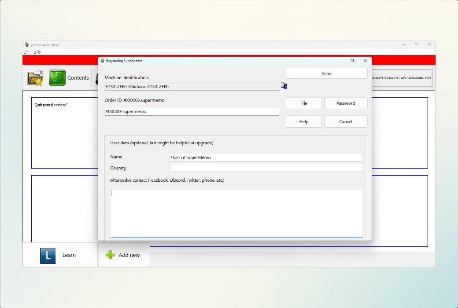Open registration Help

click(x=303, y=121)
